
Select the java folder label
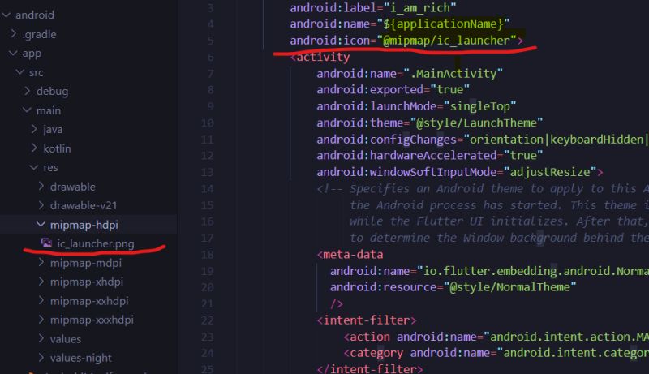(x=53, y=130)
